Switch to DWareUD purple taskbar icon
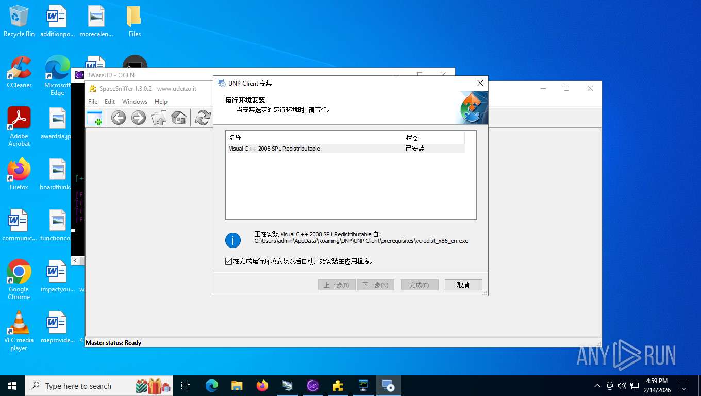 (x=313, y=386)
